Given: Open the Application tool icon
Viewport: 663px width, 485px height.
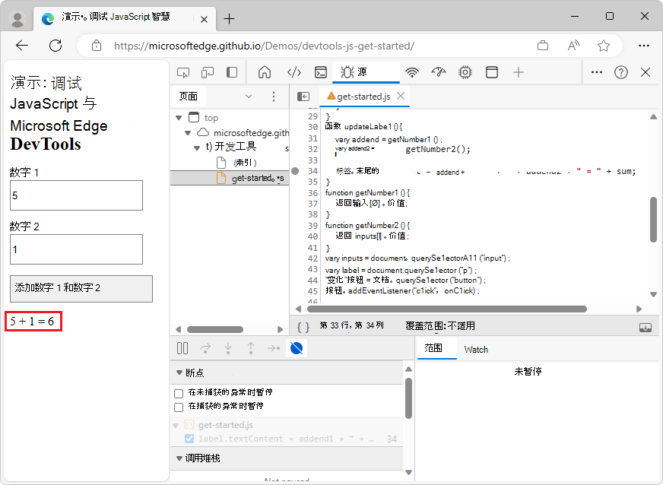Looking at the screenshot, I should click(x=492, y=72).
